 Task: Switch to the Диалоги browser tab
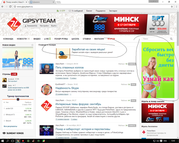pos(42,2)
